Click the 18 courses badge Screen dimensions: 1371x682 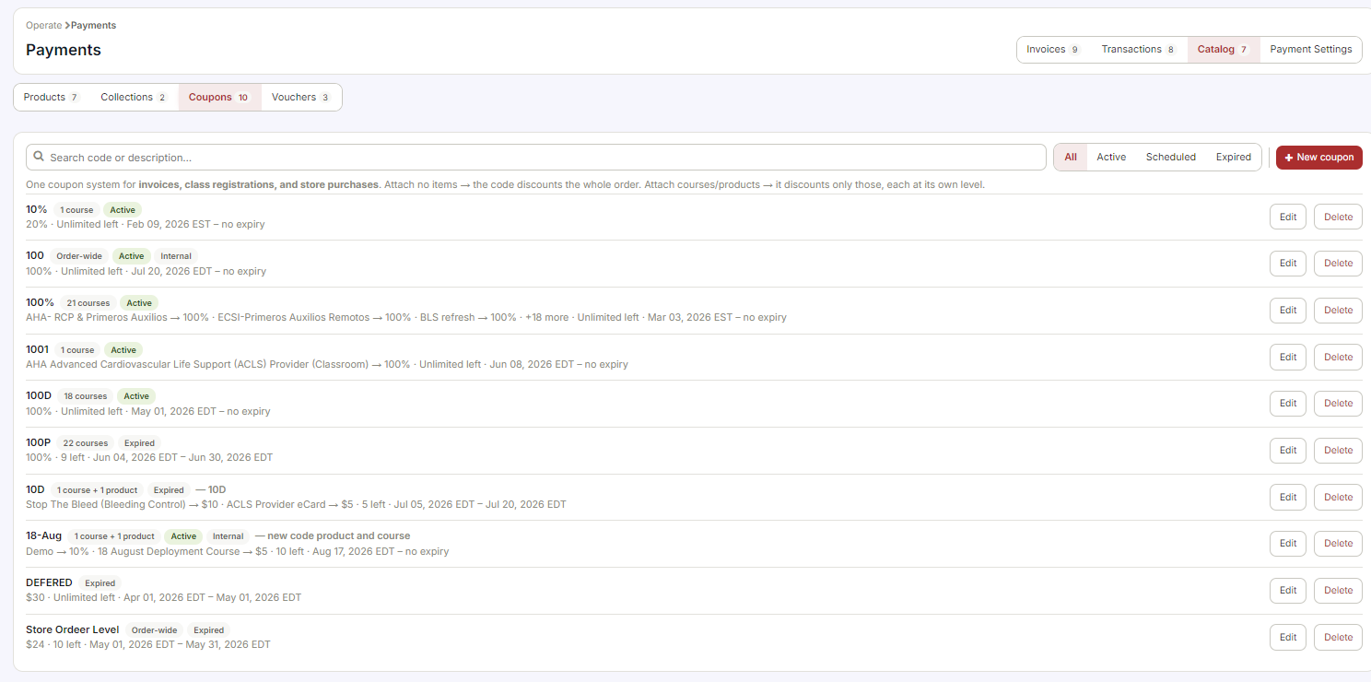click(x=86, y=396)
